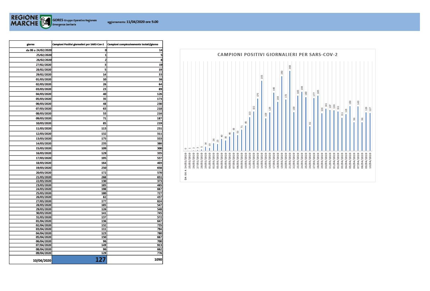Select the chart title 'CAMPIONI POSITIVI GIORNALIERI PER SARS-COV-2'
Image resolution: width=430 pixels, height=291 pixels.
pyautogui.click(x=277, y=55)
